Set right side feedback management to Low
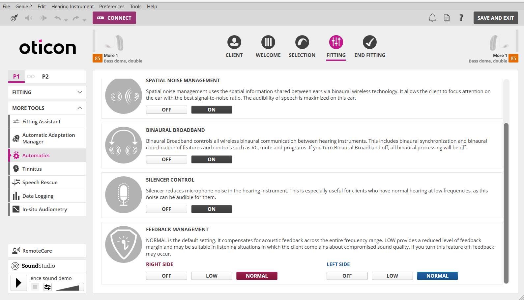 click(212, 276)
